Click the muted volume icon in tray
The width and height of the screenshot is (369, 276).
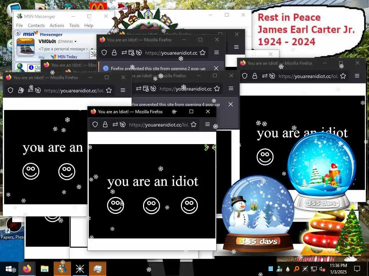(322, 269)
